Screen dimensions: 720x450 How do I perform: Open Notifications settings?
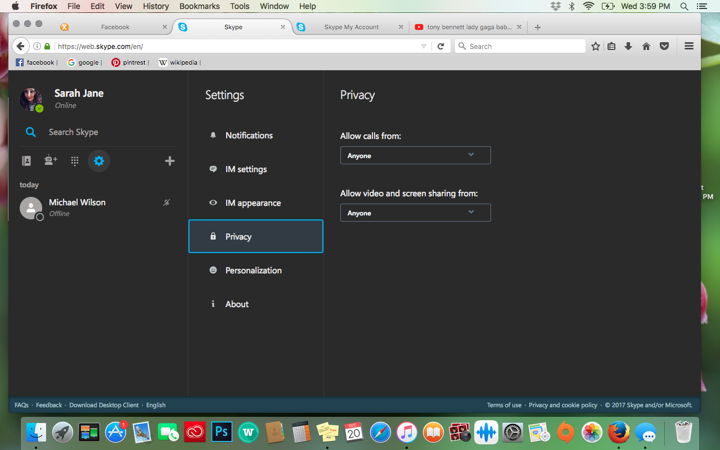point(256,135)
